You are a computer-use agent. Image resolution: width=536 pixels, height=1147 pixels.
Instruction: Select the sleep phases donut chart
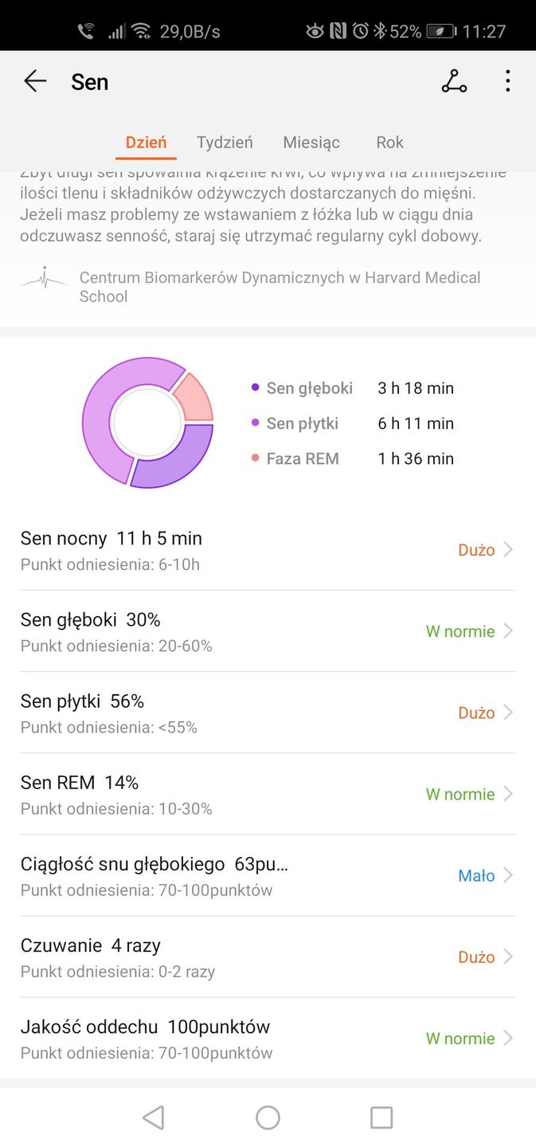point(147,422)
